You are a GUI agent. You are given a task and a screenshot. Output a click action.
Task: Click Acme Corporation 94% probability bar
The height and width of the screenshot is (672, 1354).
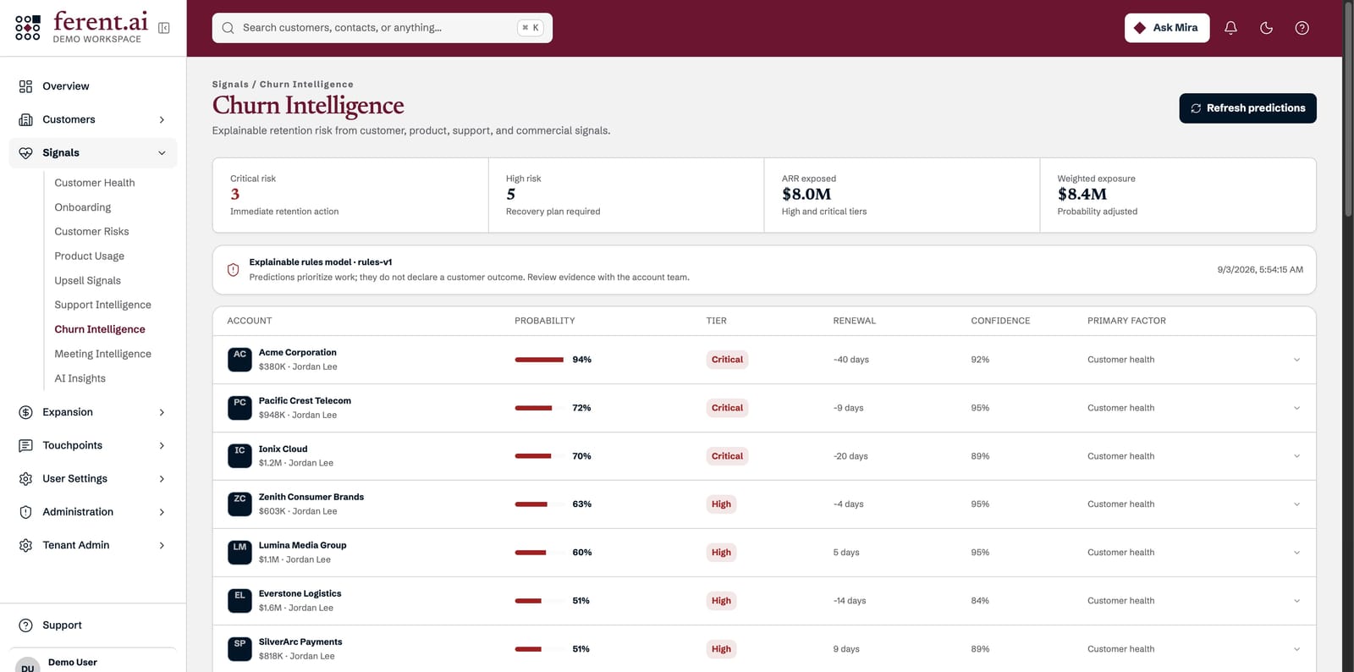click(540, 360)
